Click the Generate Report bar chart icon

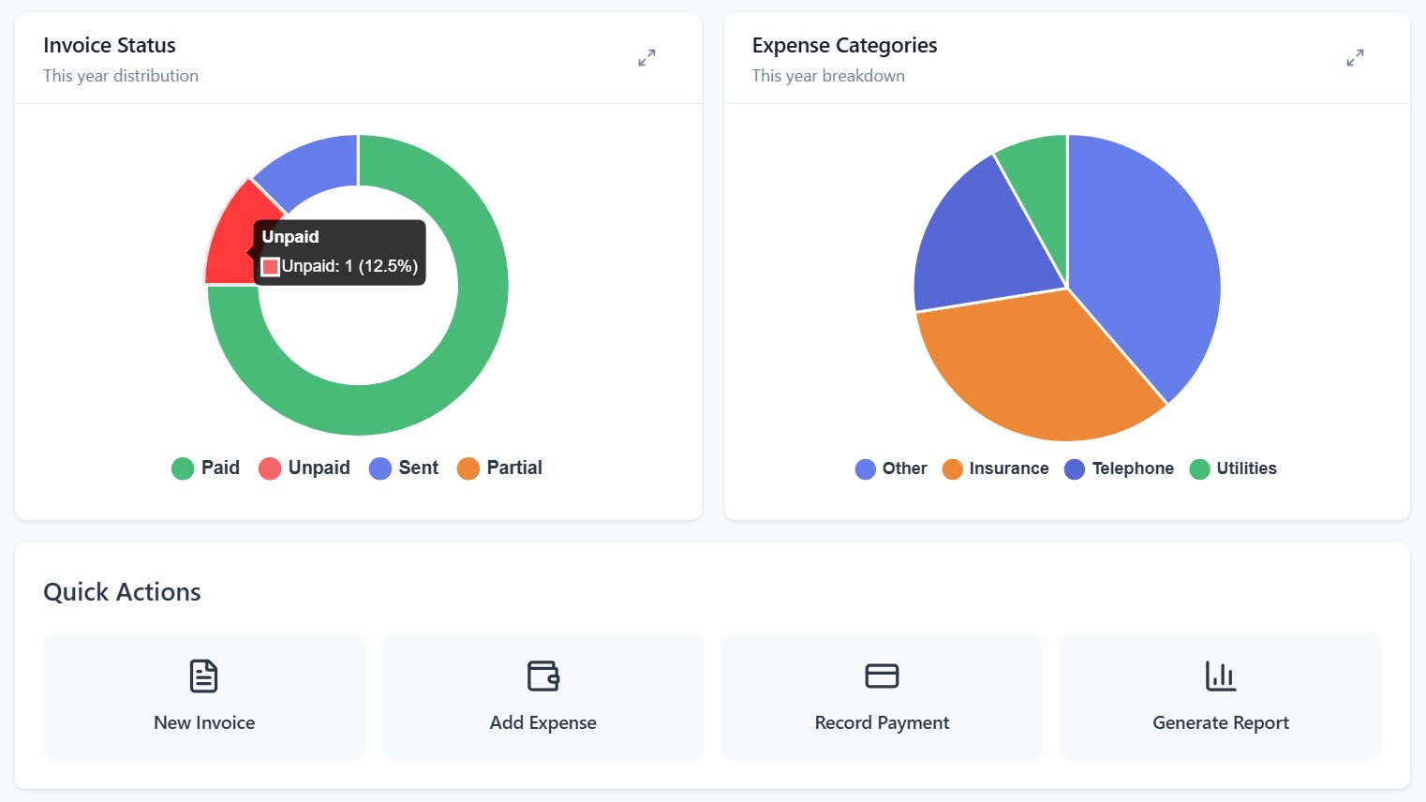point(1221,676)
